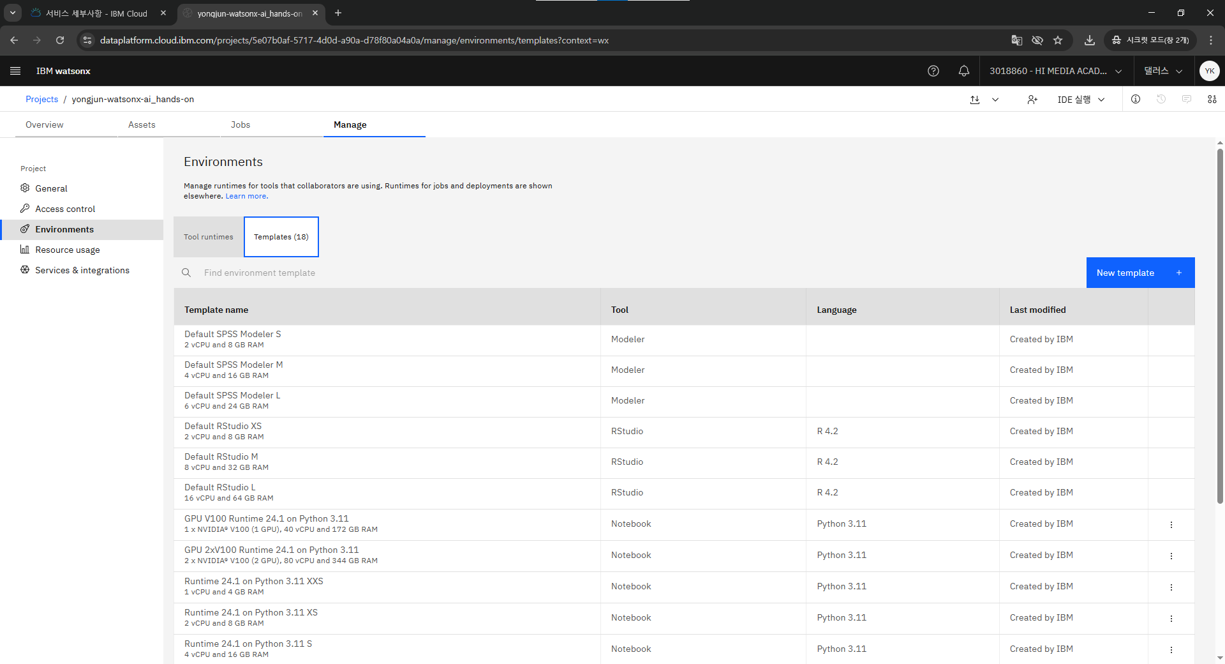Click the browser translate page icon
This screenshot has height=664, width=1225.
point(1017,40)
